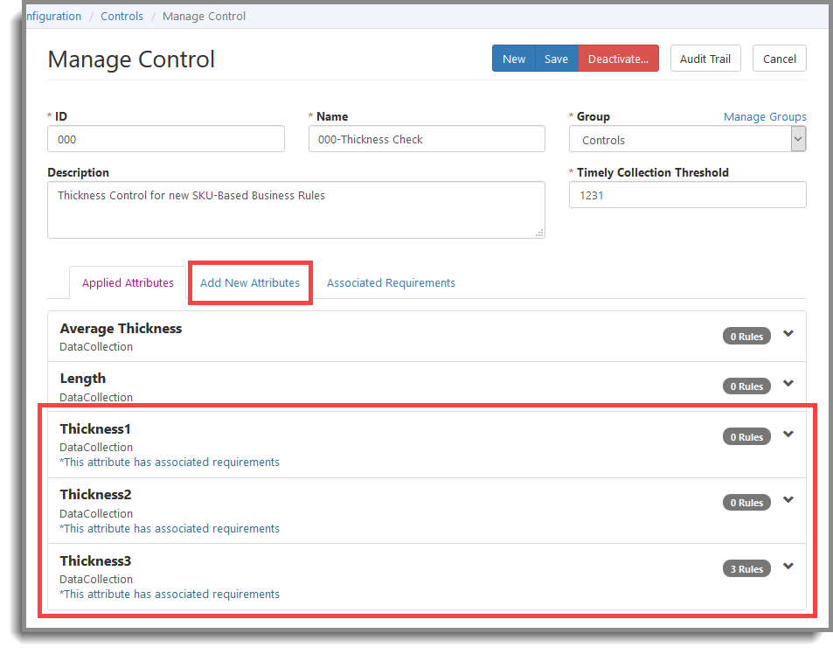
Task: Expand the Average Thickness attribute
Action: (x=788, y=334)
